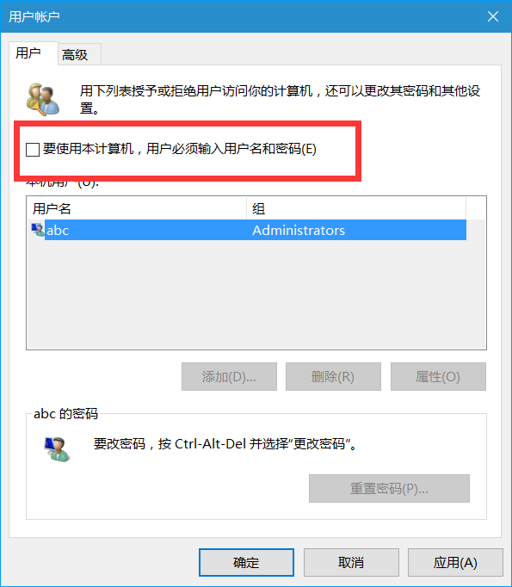Close the 用户帐户 dialog
Screen dimensions: 512x587
[x=493, y=16]
